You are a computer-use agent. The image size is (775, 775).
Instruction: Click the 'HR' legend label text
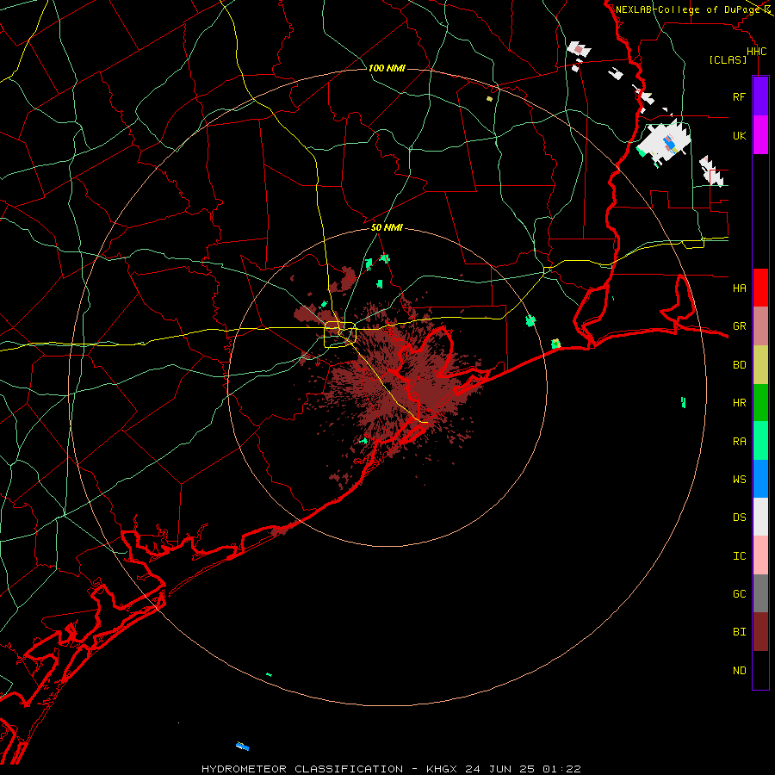[739, 403]
